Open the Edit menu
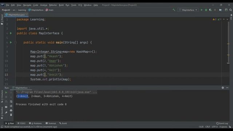Screen dimensions: 233x131 coord(13,5)
